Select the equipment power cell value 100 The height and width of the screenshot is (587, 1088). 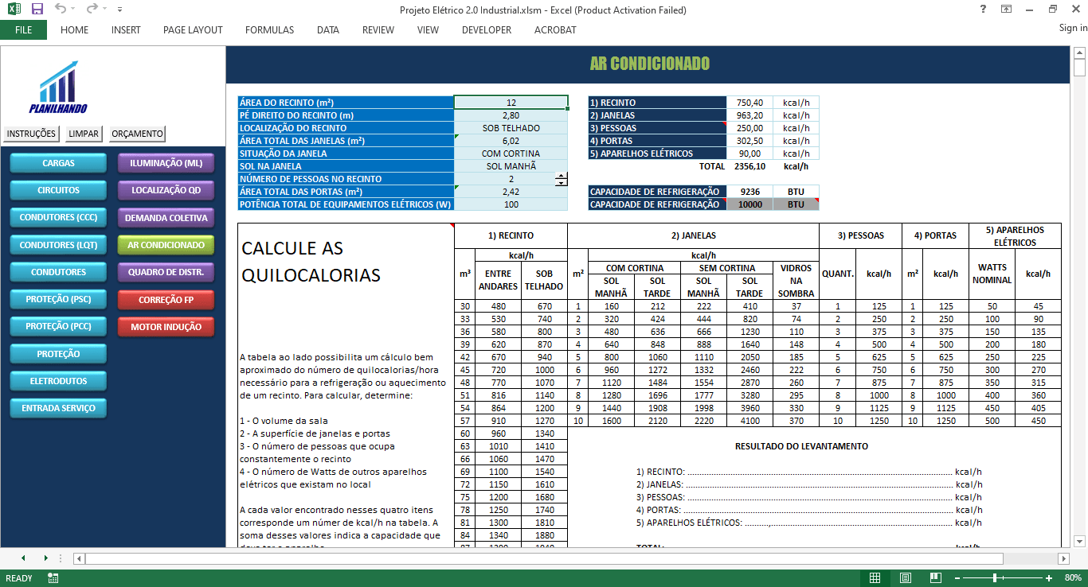coord(511,204)
